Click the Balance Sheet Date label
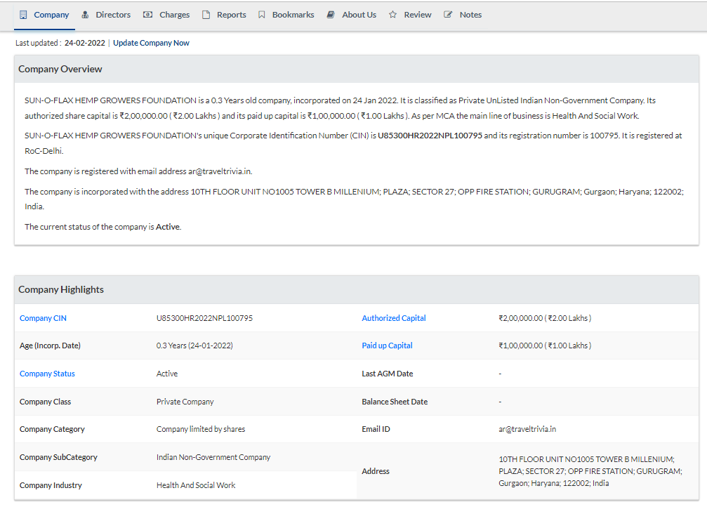707x507 pixels. pos(395,402)
